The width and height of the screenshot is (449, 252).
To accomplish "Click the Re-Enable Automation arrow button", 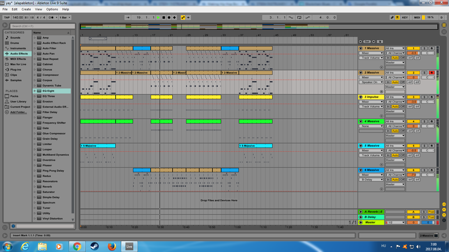I will (x=189, y=17).
